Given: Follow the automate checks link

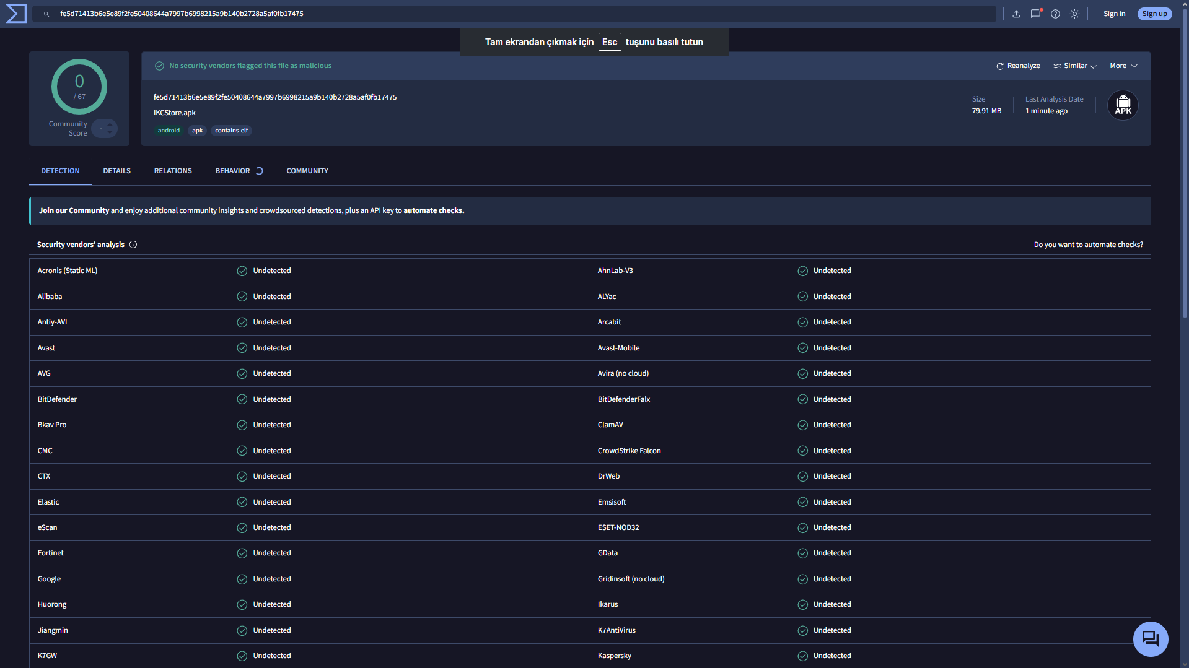Looking at the screenshot, I should [x=434, y=210].
